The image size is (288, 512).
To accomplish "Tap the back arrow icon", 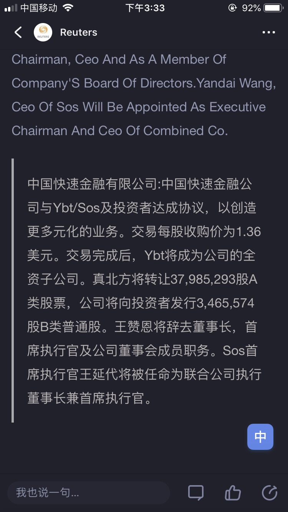I will tap(18, 32).
